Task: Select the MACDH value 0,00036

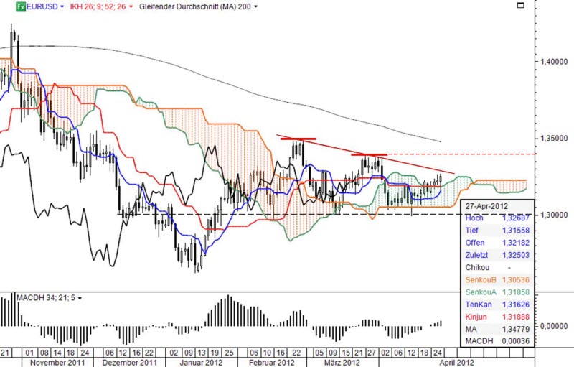Action: coord(515,341)
